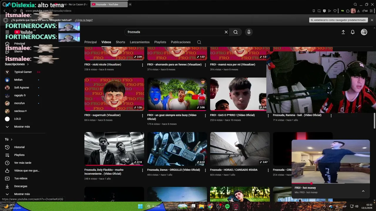Screen dimensions: 376x211
Task: Show hidden system tray icons
Action: [324, 206]
